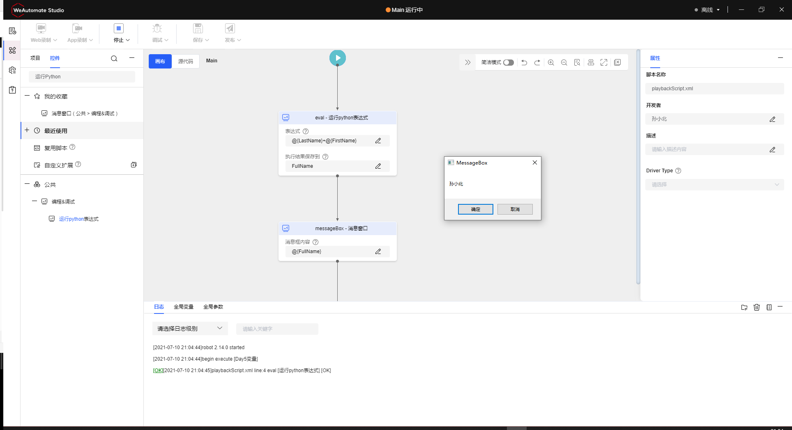Expand the 最近使用 section
Viewport: 792px width, 430px height.
pyautogui.click(x=27, y=130)
